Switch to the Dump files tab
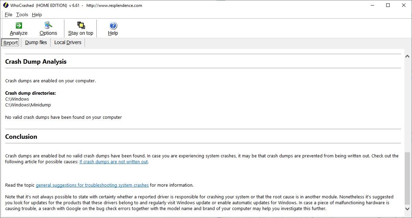Screen dimensions: 412x218 coord(36,42)
